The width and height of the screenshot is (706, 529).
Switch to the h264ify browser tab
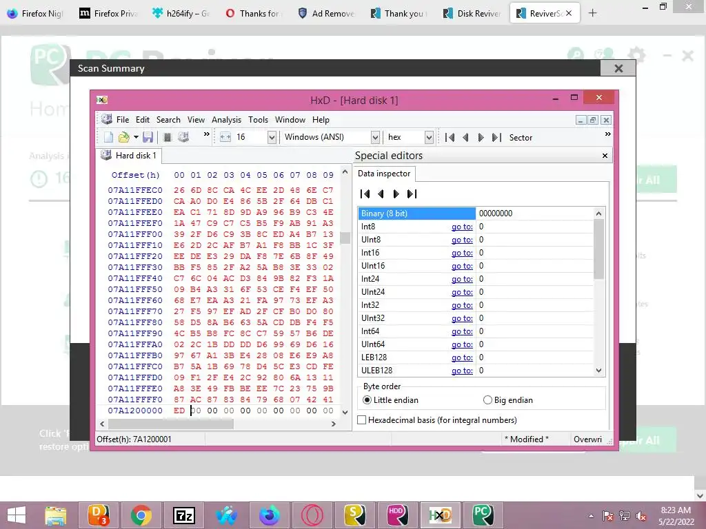[x=181, y=14]
